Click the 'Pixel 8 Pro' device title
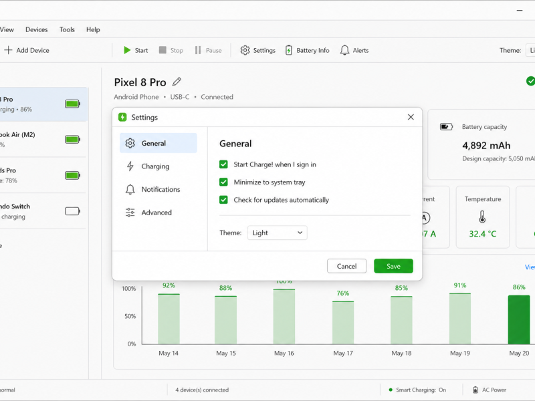Viewport: 535px width, 401px height. 140,82
